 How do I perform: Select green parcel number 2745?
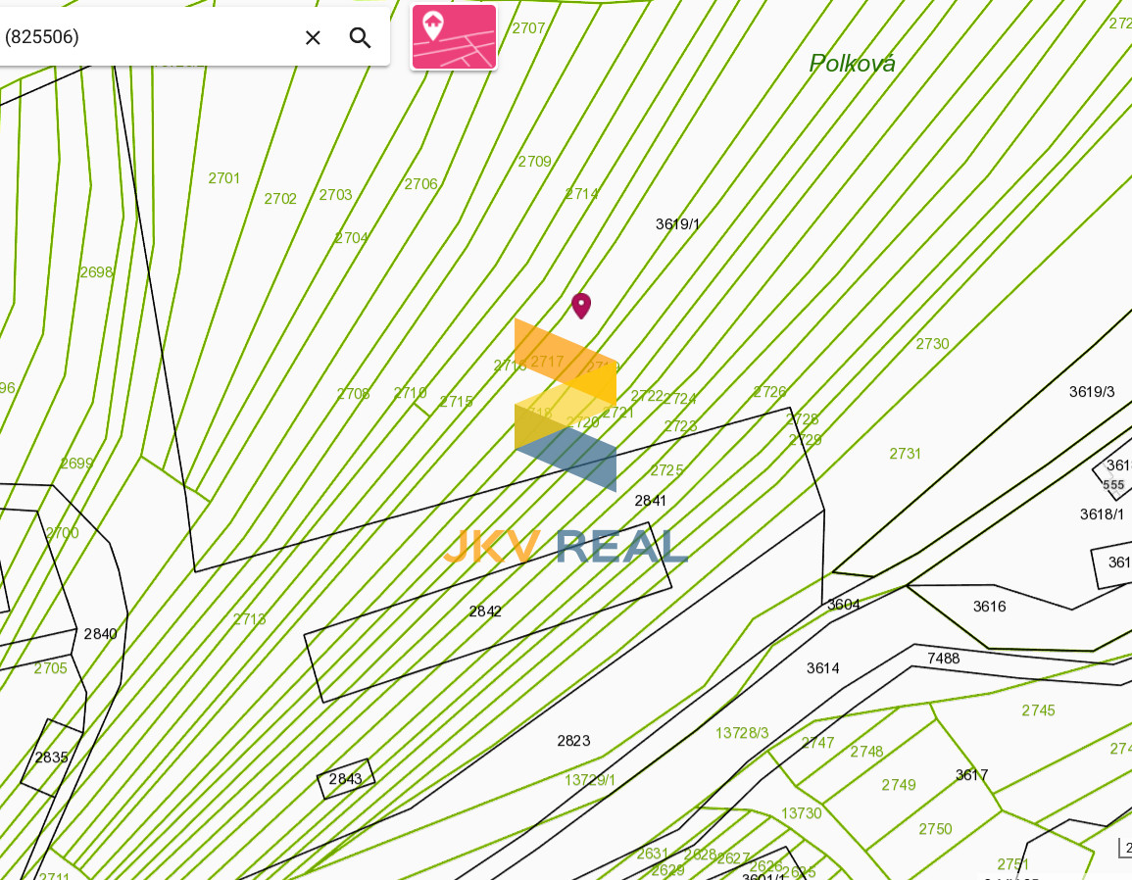click(x=1038, y=711)
